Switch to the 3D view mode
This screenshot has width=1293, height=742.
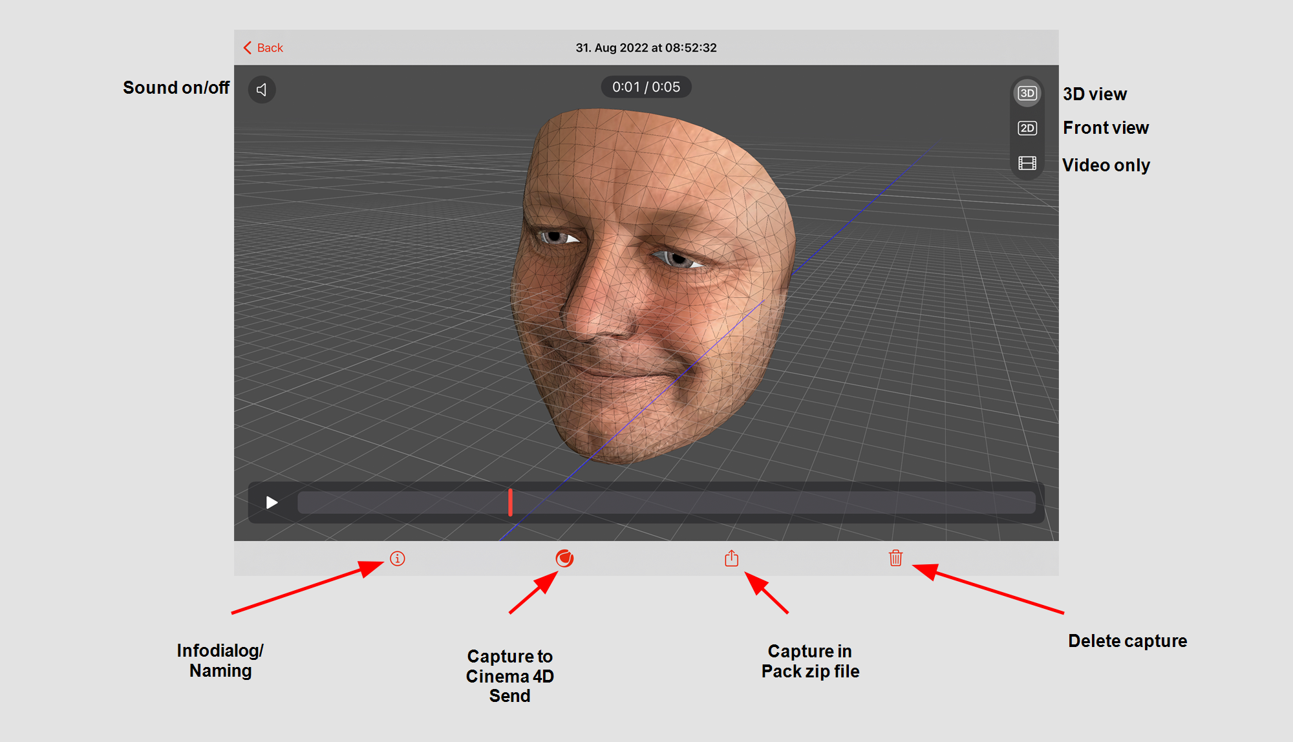[1027, 93]
